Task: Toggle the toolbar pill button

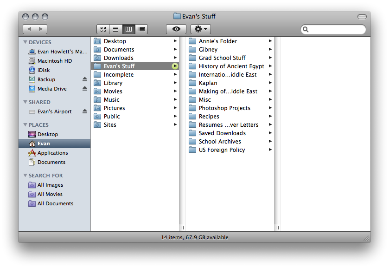Action: [362, 17]
